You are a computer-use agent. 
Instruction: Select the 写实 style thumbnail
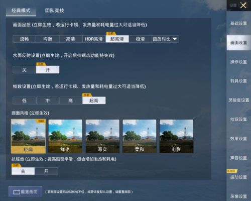[102, 136]
